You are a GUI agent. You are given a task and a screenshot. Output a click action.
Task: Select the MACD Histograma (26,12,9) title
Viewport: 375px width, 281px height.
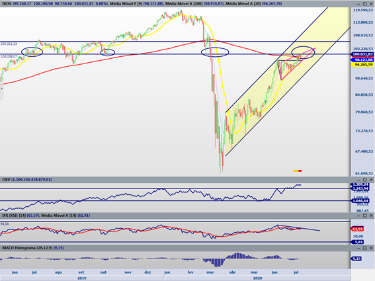tap(27, 248)
